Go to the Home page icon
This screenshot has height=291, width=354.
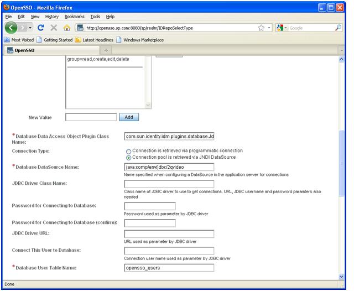point(67,28)
